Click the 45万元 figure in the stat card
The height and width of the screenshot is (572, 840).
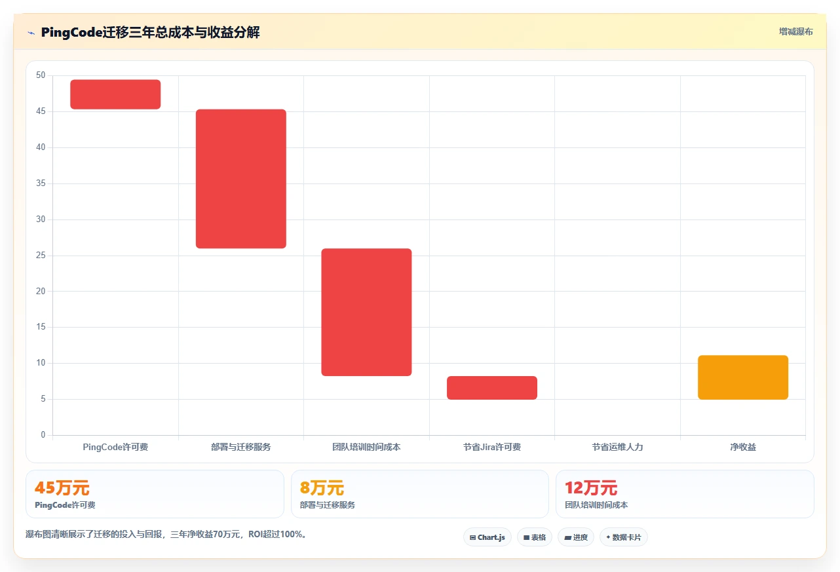62,488
